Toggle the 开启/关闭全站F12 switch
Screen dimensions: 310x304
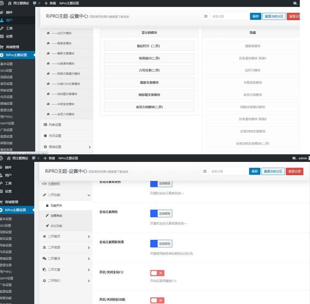tap(157, 273)
